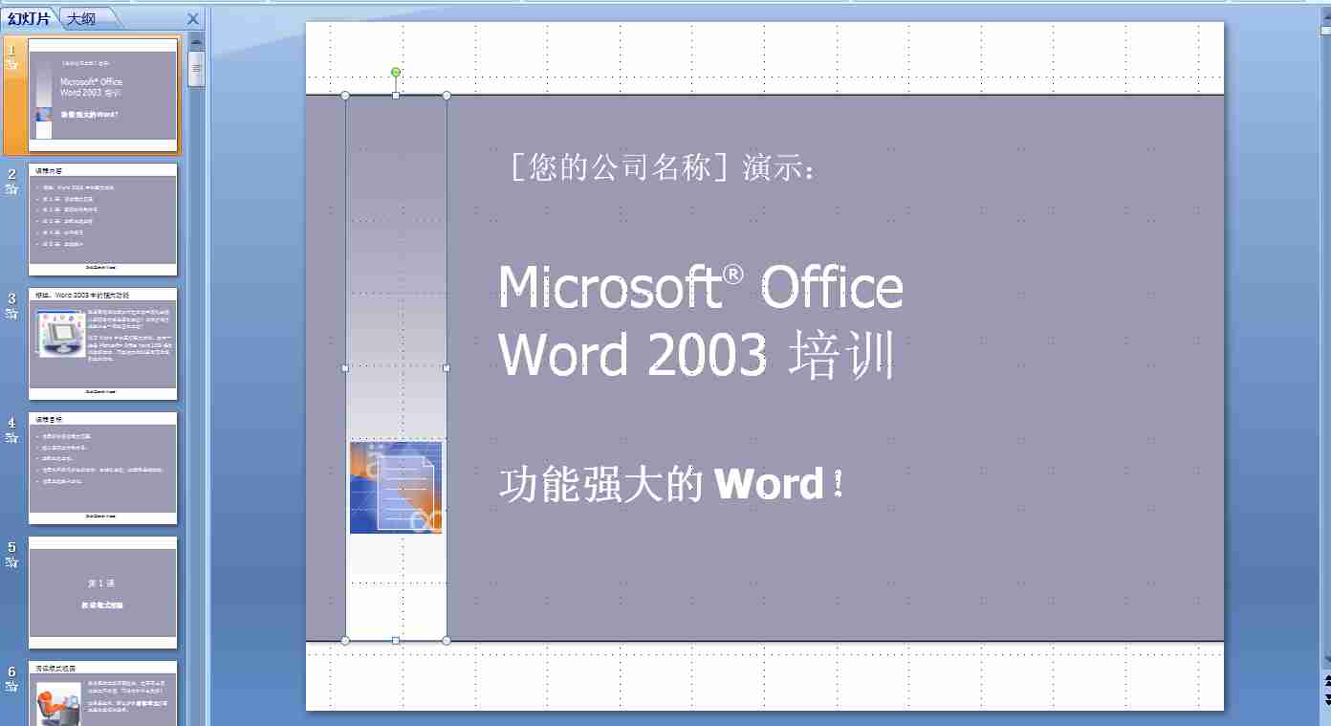Select slide 1 thumbnail
This screenshot has width=1331, height=726.
[103, 95]
